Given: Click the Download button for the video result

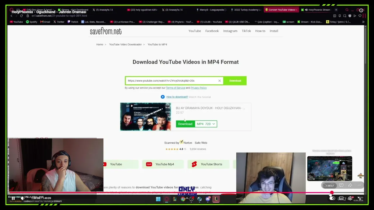Looking at the screenshot, I should click(x=185, y=124).
